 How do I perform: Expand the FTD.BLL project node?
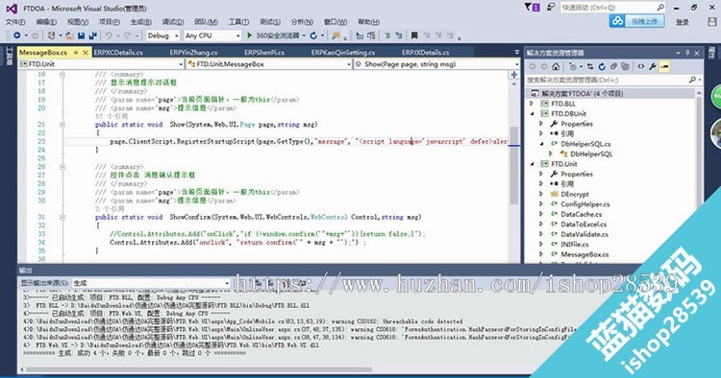click(532, 104)
